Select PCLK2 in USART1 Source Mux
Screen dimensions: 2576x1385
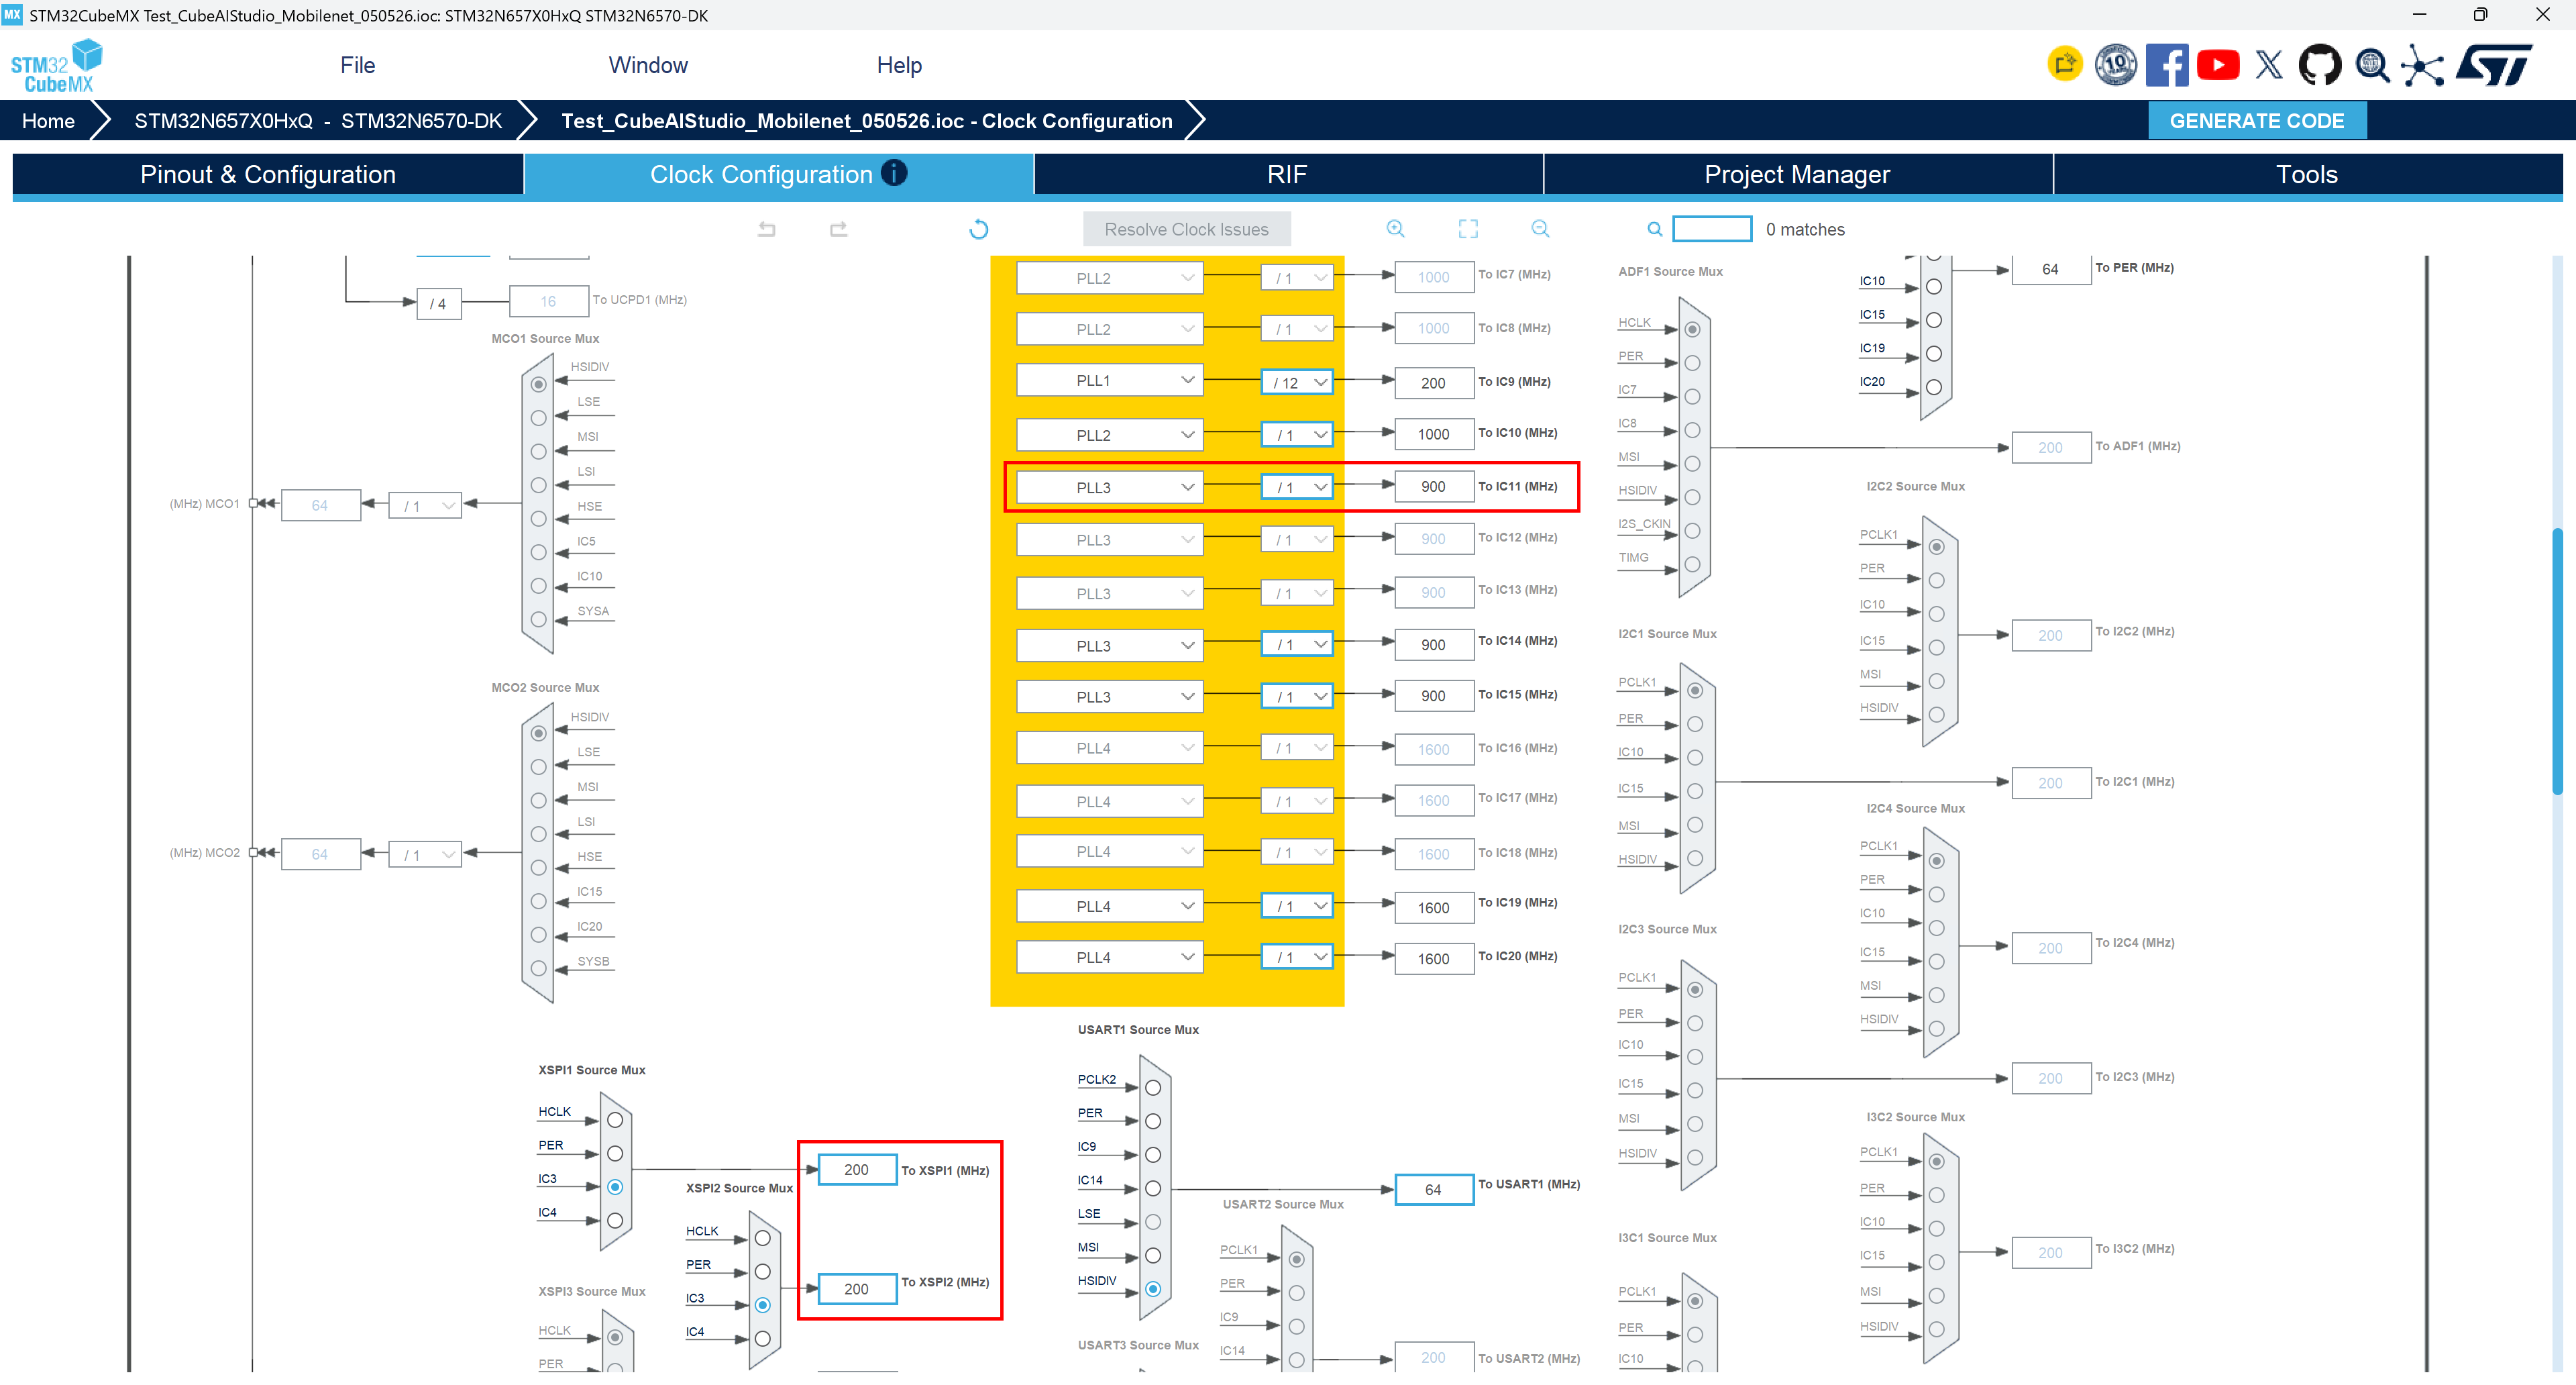1153,1088
